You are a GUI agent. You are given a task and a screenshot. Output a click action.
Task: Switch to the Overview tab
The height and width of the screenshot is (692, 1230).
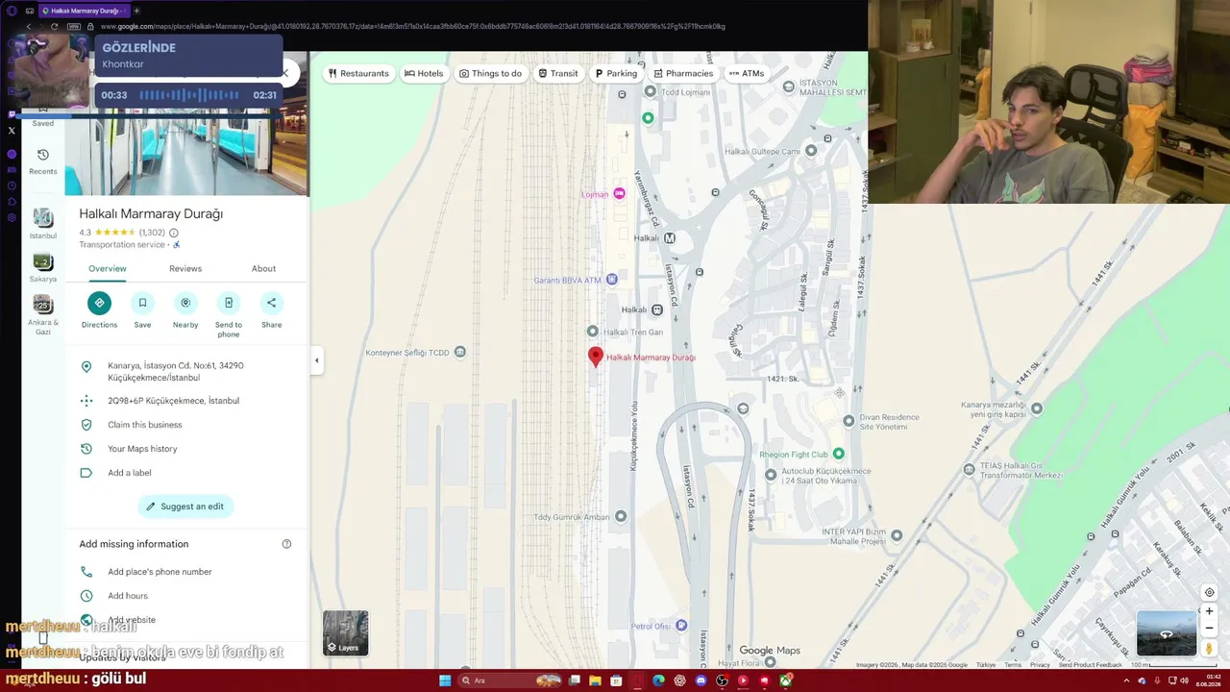pyautogui.click(x=108, y=269)
